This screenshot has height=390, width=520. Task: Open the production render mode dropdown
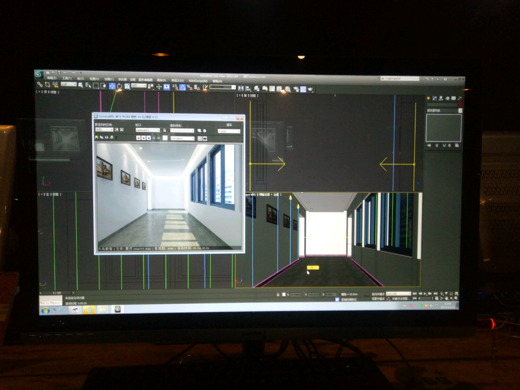pyautogui.click(x=229, y=131)
